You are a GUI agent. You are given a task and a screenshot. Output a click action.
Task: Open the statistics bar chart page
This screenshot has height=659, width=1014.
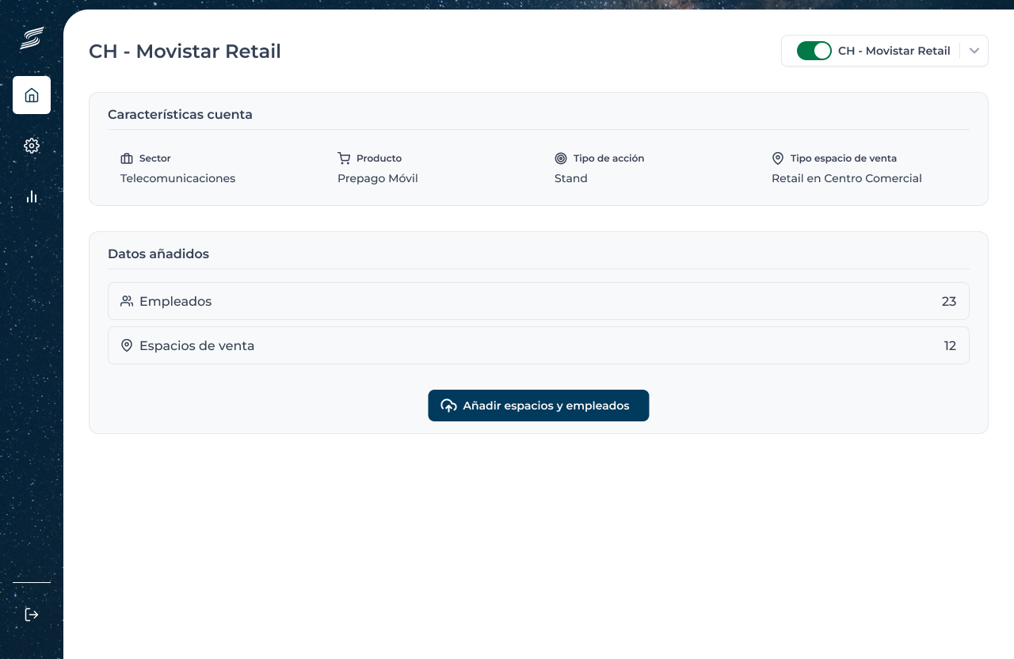click(x=32, y=196)
